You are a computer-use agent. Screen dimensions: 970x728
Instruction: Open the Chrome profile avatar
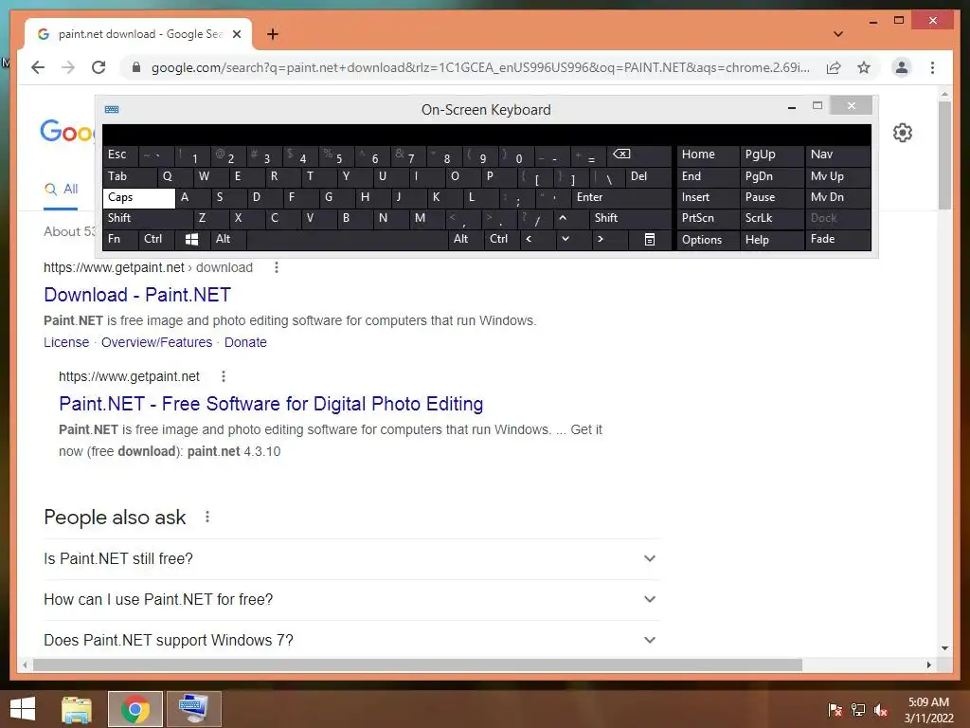click(x=902, y=67)
